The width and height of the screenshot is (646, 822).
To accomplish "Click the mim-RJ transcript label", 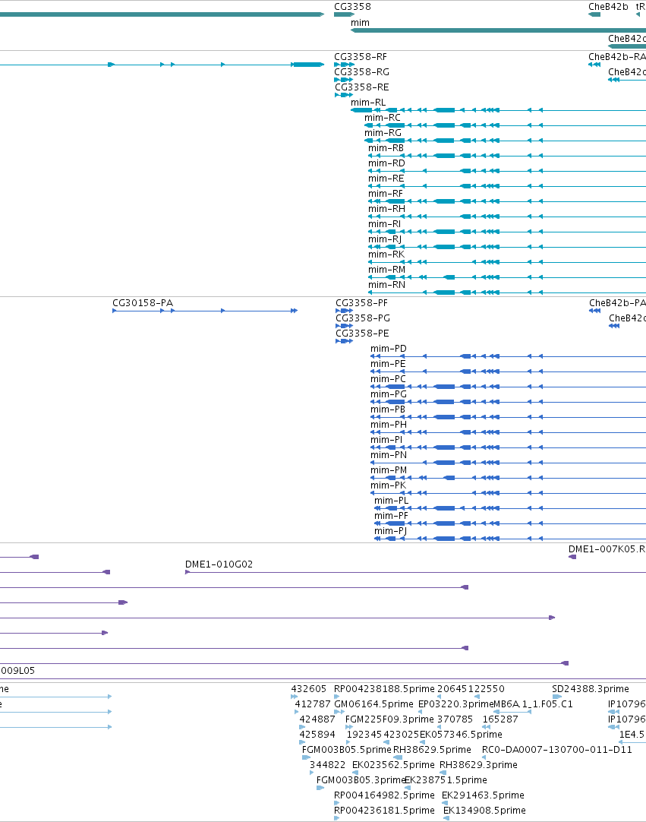I will click(x=385, y=239).
